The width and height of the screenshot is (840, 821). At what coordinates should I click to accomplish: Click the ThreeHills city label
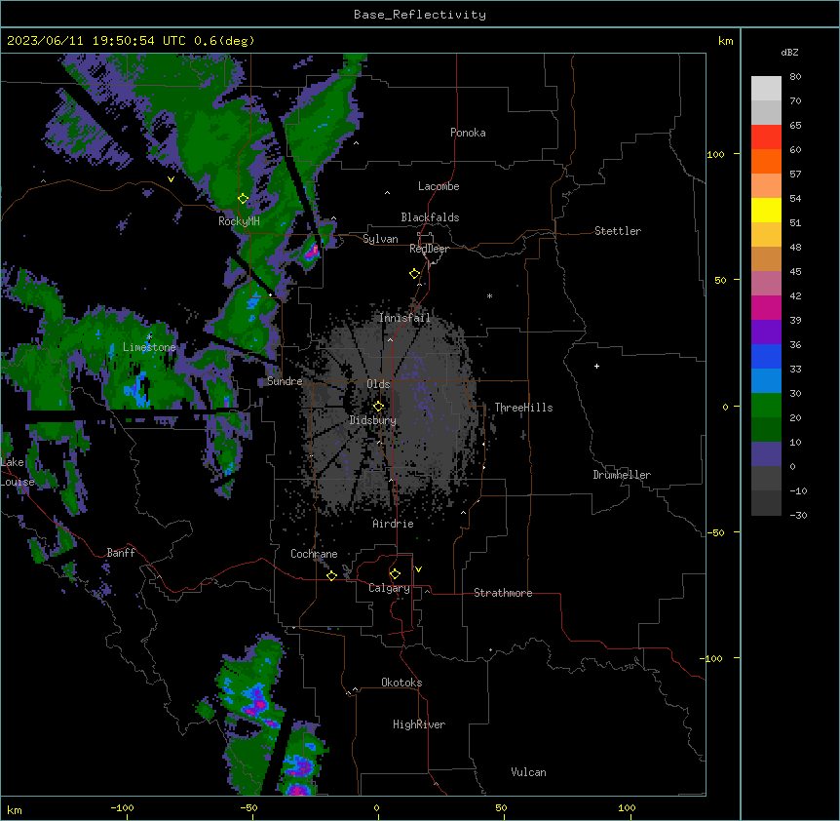click(x=523, y=408)
